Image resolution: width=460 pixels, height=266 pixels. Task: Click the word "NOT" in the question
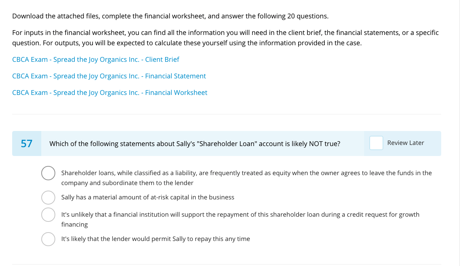tap(316, 144)
